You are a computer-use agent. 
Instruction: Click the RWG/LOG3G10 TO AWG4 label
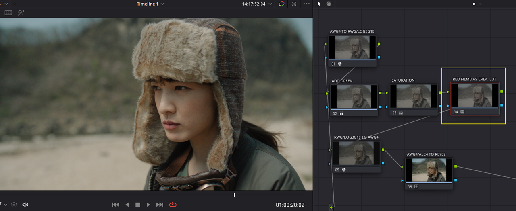(x=356, y=137)
